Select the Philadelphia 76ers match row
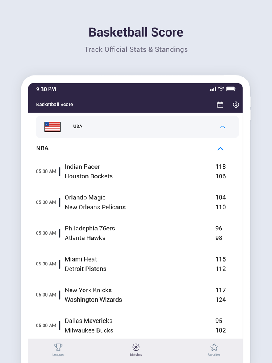Image resolution: width=272 pixels, height=363 pixels. (x=136, y=233)
